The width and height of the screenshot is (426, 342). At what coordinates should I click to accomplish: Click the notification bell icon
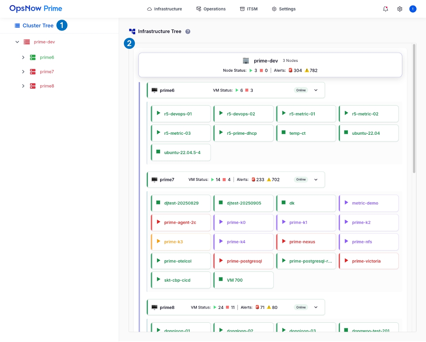pos(385,9)
